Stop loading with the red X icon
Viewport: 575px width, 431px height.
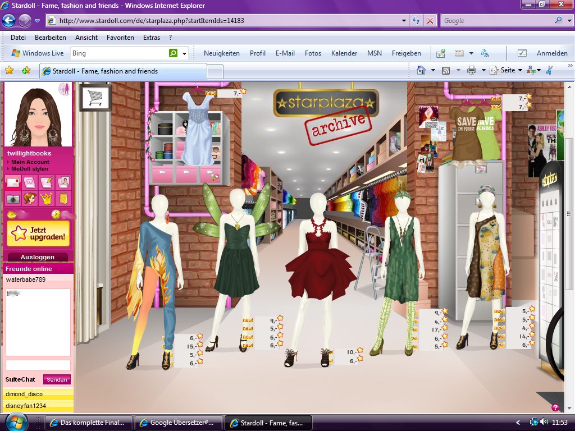click(430, 21)
